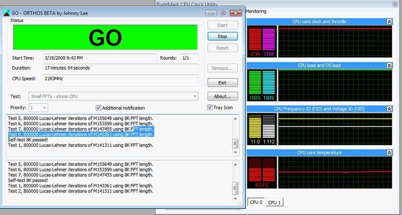Click the upper log scrollbar down arrow
This screenshot has width=402, height=215.
coord(235,152)
